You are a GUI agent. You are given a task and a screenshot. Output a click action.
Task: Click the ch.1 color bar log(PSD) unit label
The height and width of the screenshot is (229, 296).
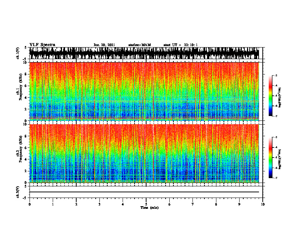coord(280,98)
